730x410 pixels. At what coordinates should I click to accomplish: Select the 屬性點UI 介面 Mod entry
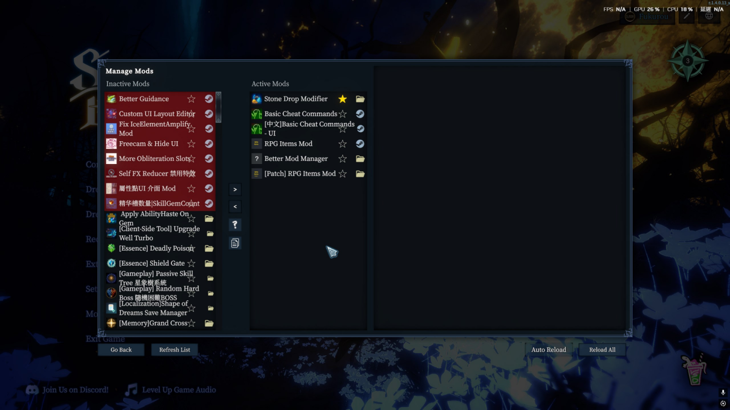(160, 188)
